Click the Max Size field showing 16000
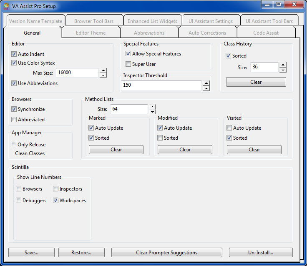Viewport: 307px width, 266px height. click(77, 73)
